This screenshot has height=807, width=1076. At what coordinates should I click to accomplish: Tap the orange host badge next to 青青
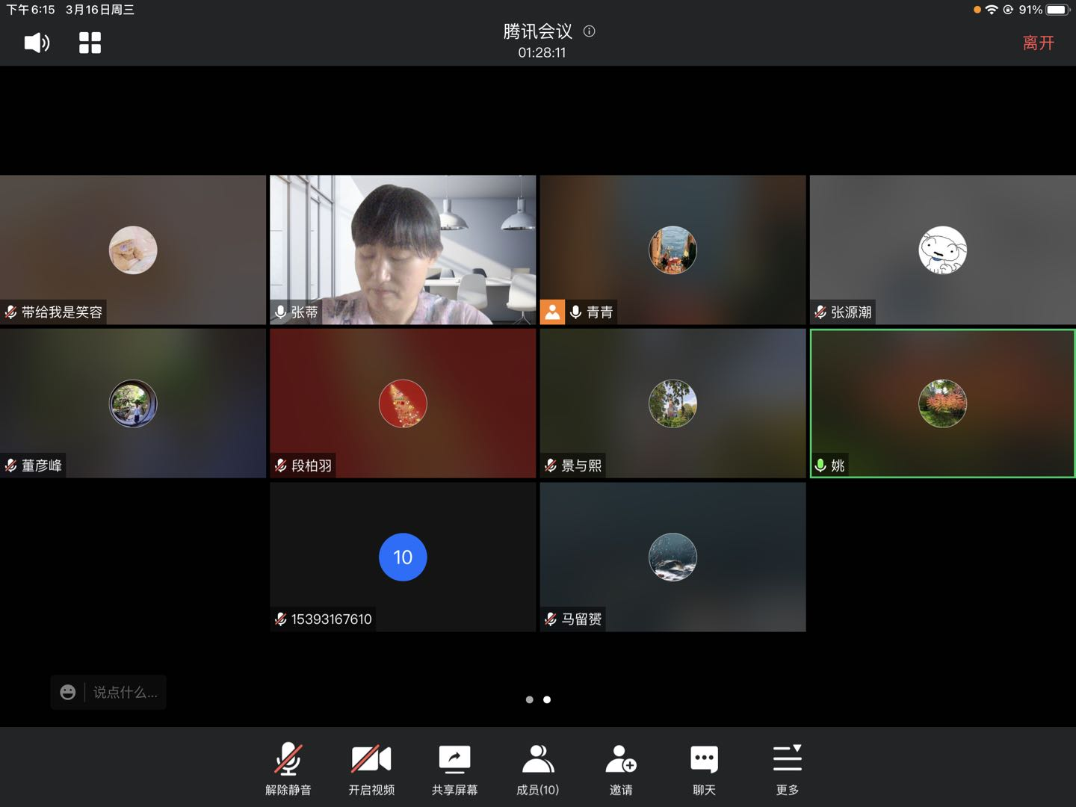click(x=552, y=312)
